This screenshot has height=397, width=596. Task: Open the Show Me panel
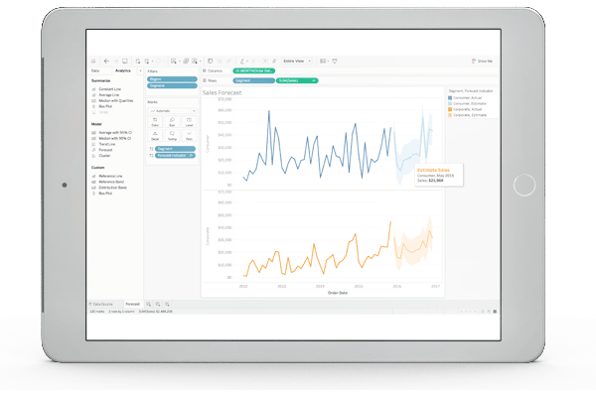[482, 61]
